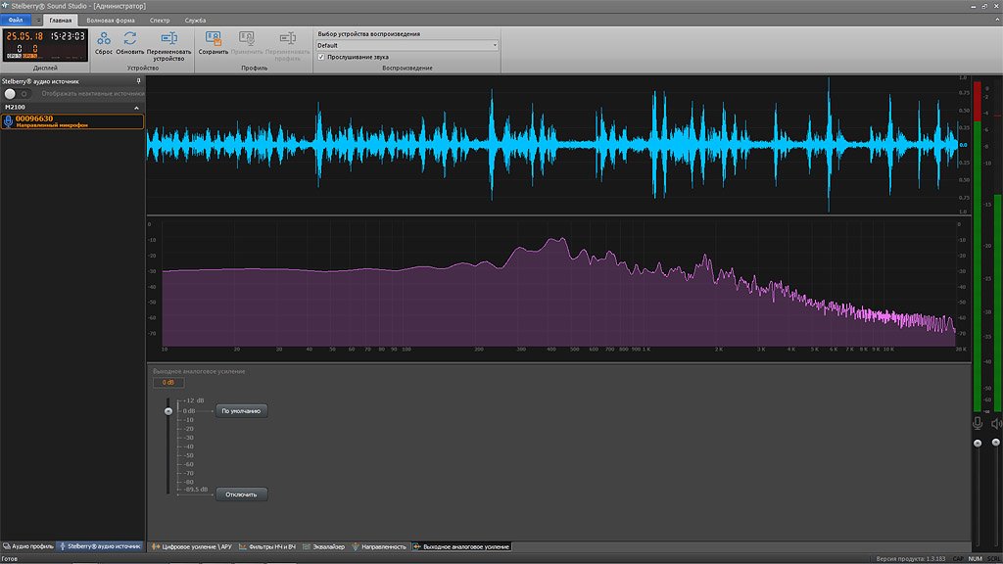
Task: Click the Обновить refresh icon
Action: click(131, 37)
